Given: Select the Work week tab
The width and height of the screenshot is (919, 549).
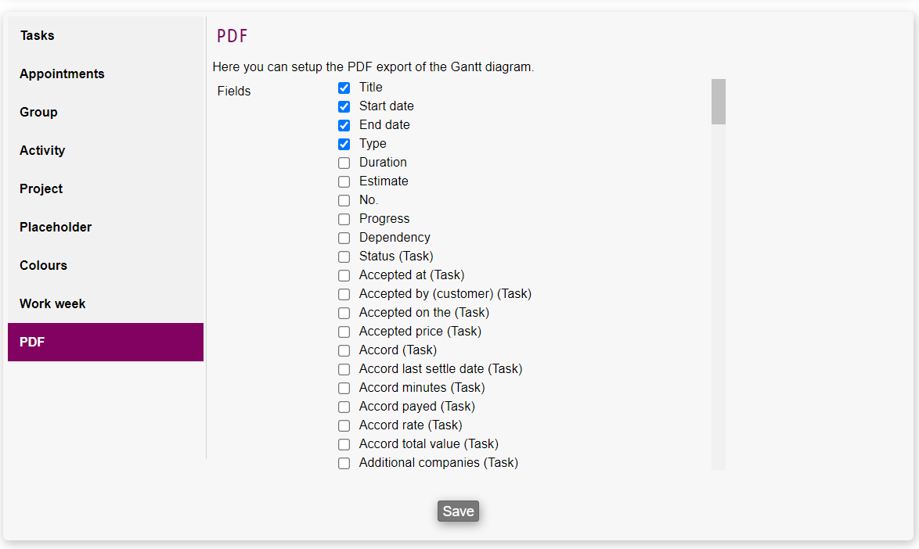Looking at the screenshot, I should pos(106,304).
